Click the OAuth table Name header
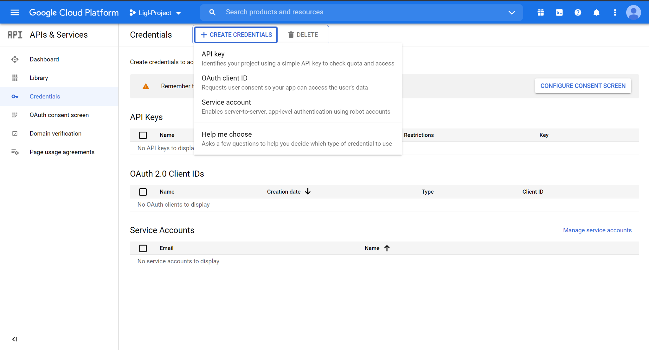 click(167, 192)
